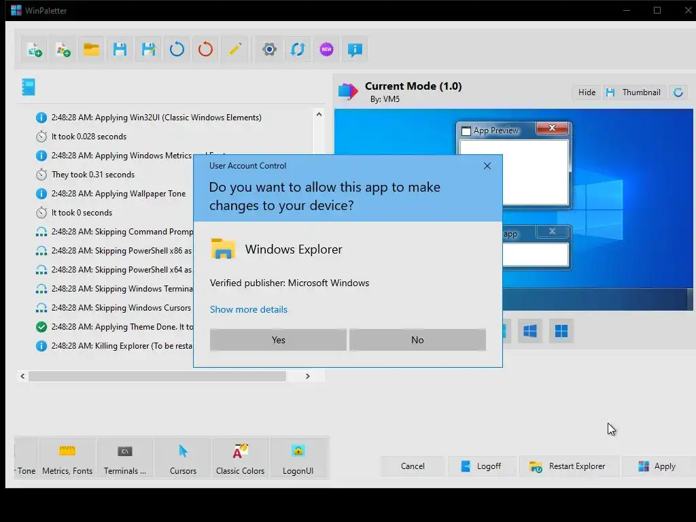
Task: Select log entry Skipping Windows Cursors
Action: coord(114,308)
